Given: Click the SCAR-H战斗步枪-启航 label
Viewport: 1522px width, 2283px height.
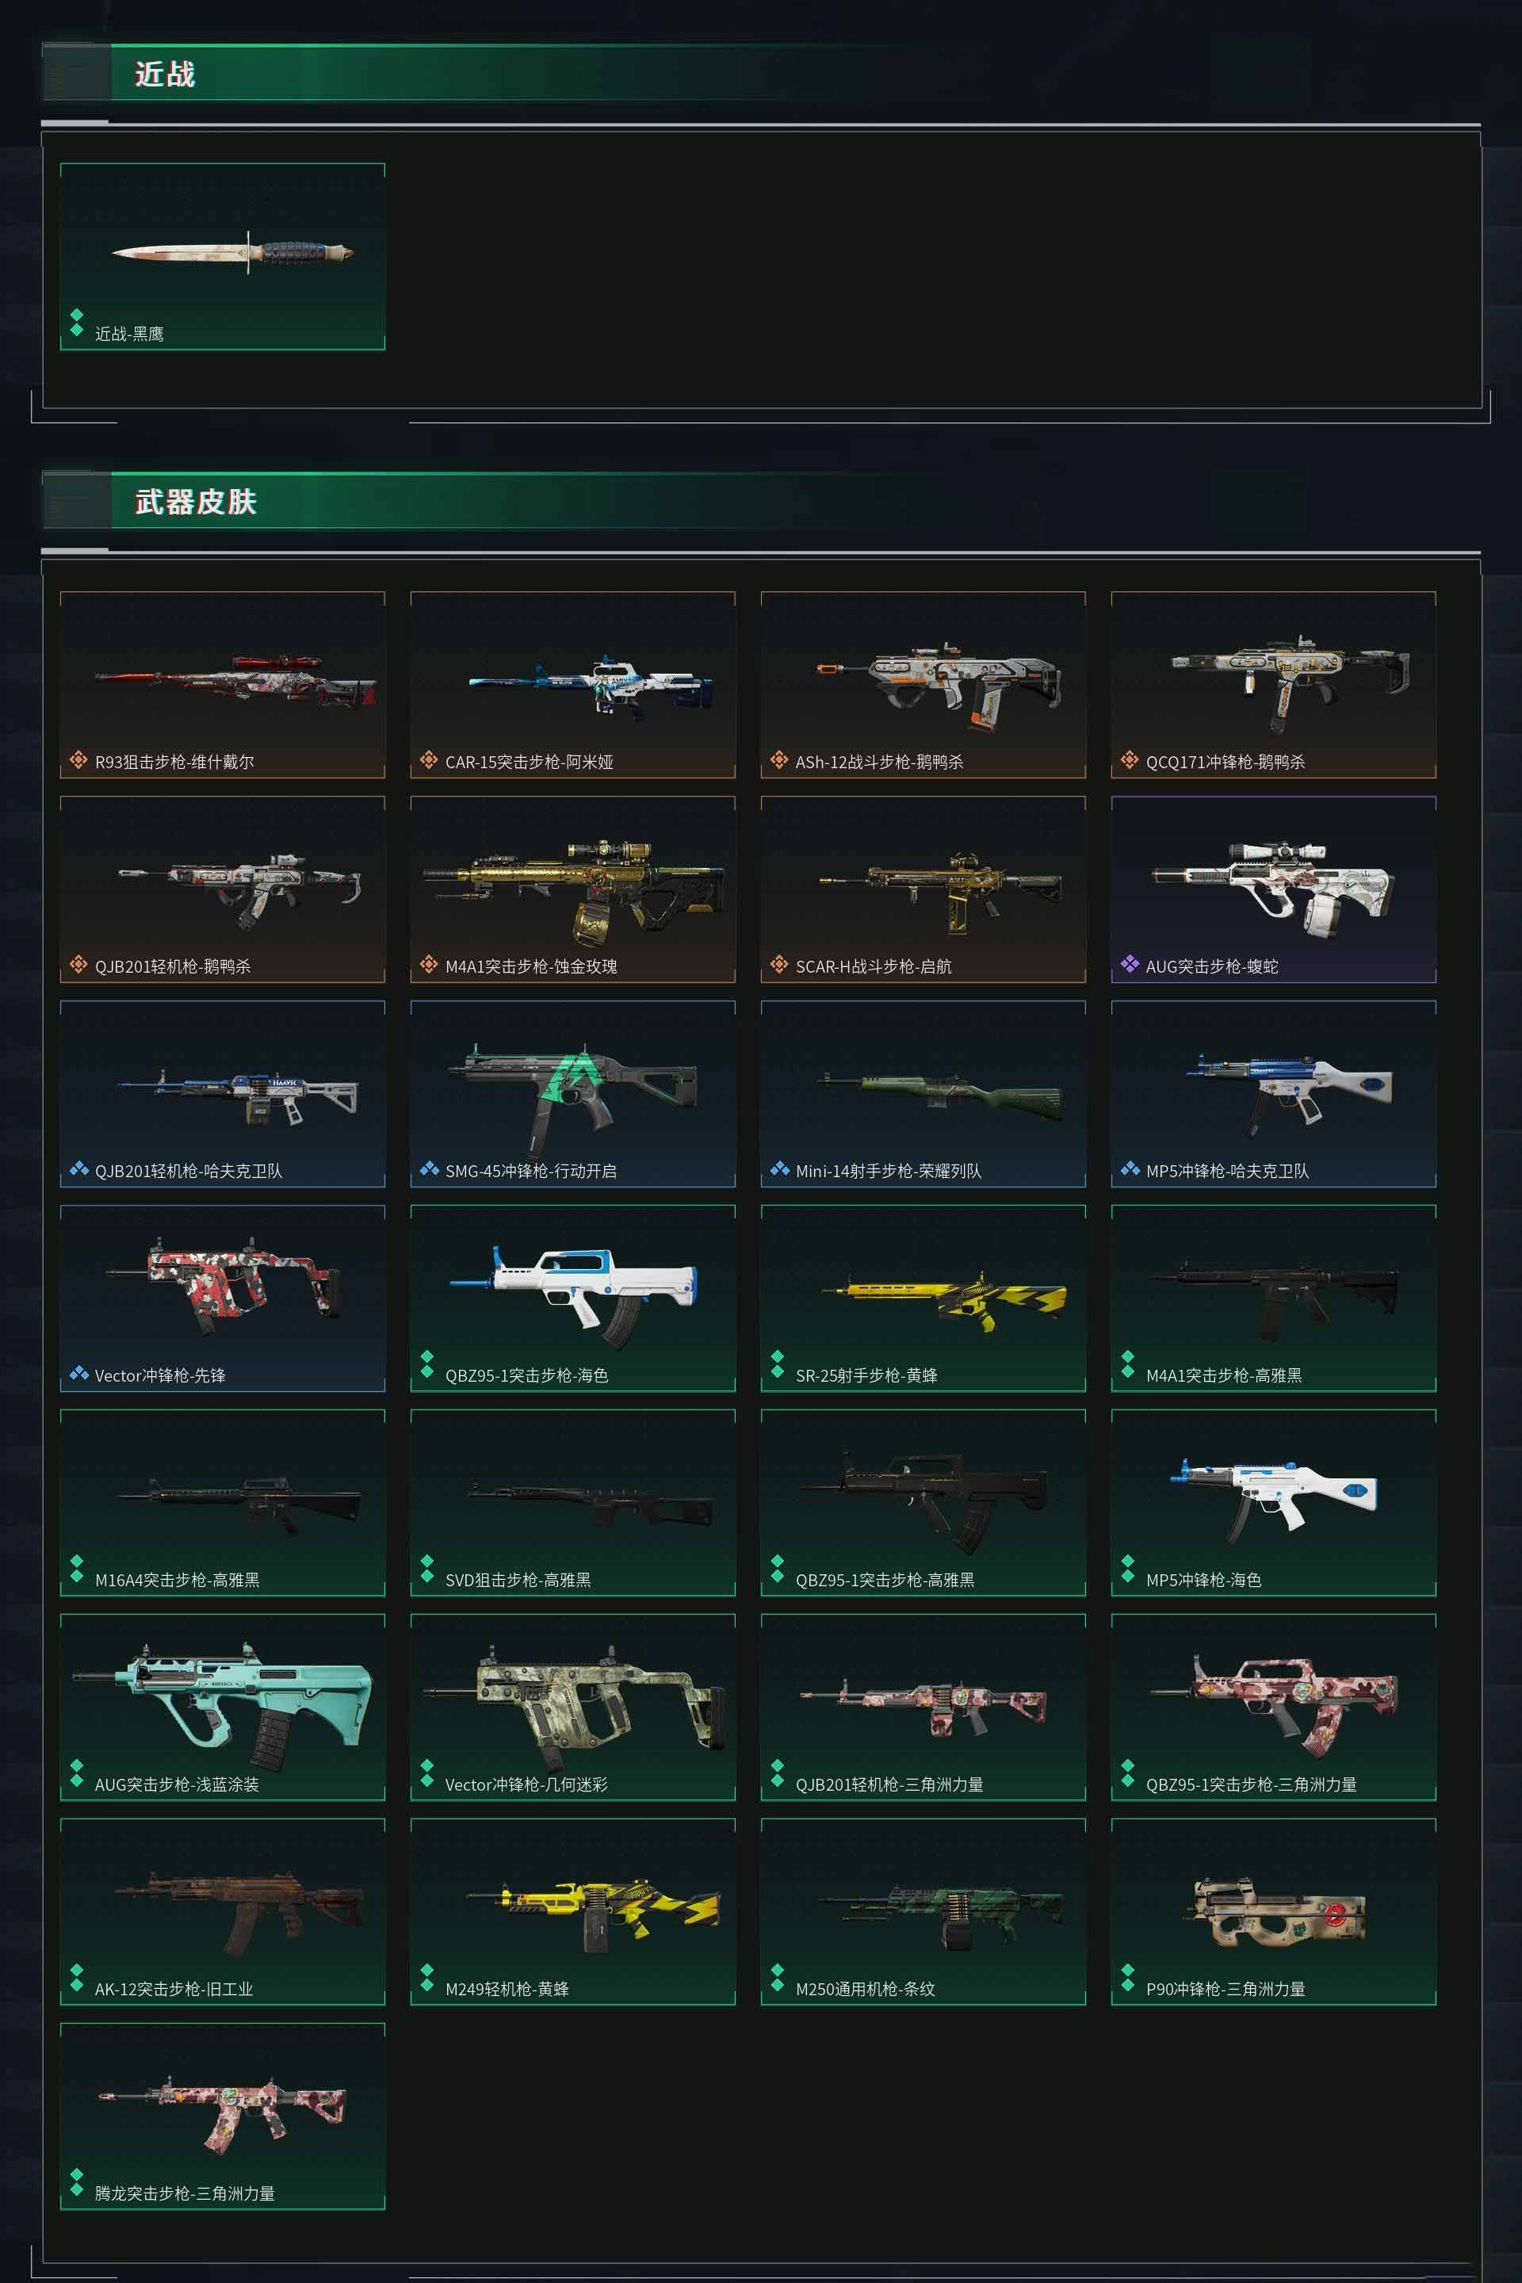Looking at the screenshot, I should point(874,967).
